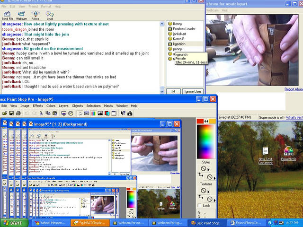Swap foreground and background styles arrow

(201, 175)
